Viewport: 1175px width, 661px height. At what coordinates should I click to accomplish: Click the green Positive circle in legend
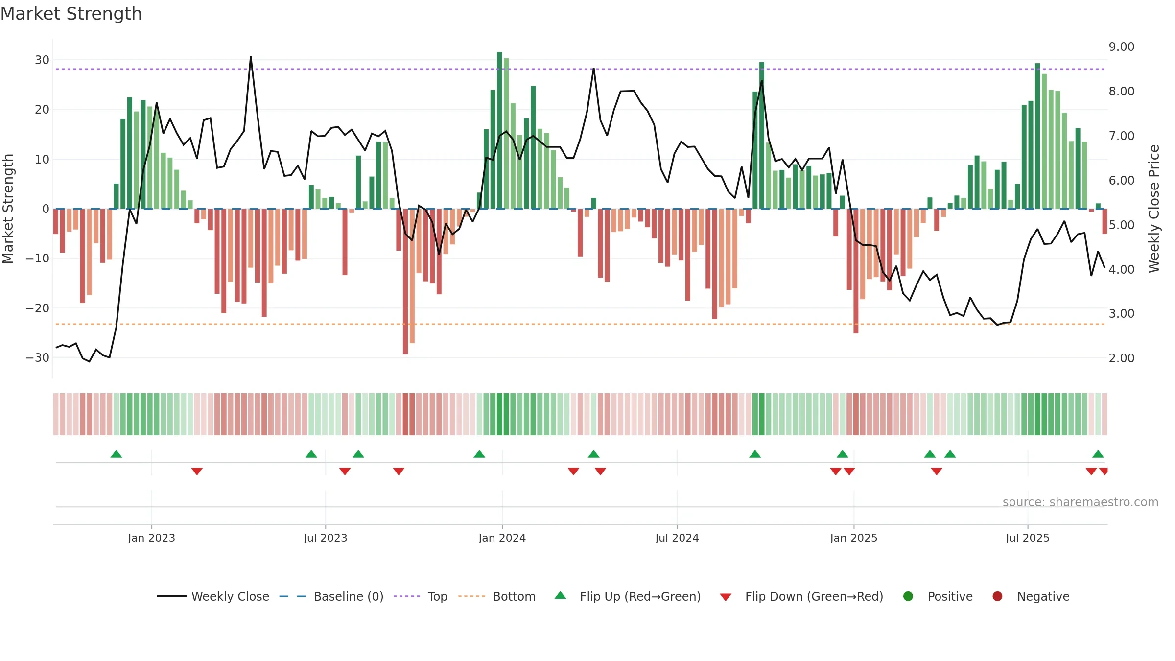click(908, 596)
